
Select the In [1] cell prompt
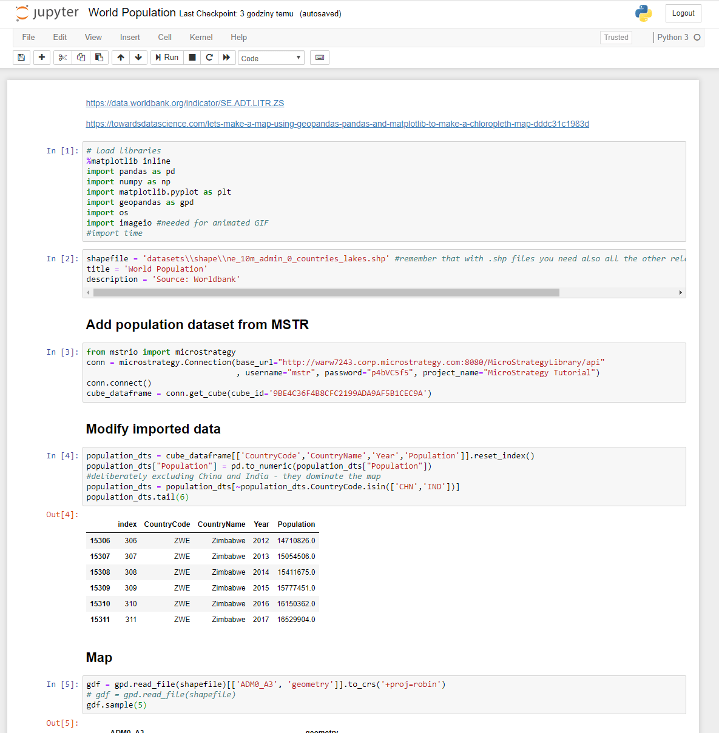pyautogui.click(x=62, y=151)
